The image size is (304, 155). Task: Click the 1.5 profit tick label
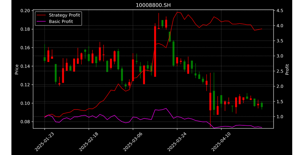[x=279, y=101]
